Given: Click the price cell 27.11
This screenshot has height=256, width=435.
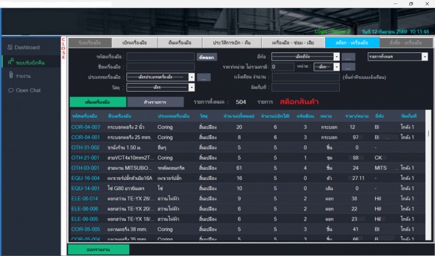Looking at the screenshot, I should (358, 178).
